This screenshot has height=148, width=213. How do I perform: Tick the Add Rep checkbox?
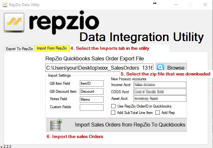coord(157,112)
